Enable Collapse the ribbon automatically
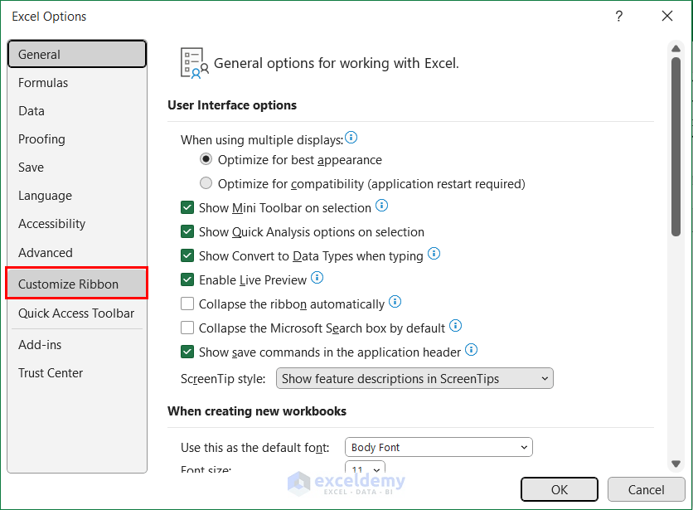 click(x=187, y=304)
